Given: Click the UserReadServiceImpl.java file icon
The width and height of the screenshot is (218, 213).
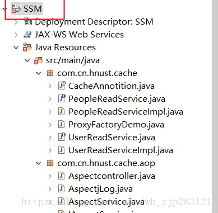Looking at the screenshot, I should 61,150.
